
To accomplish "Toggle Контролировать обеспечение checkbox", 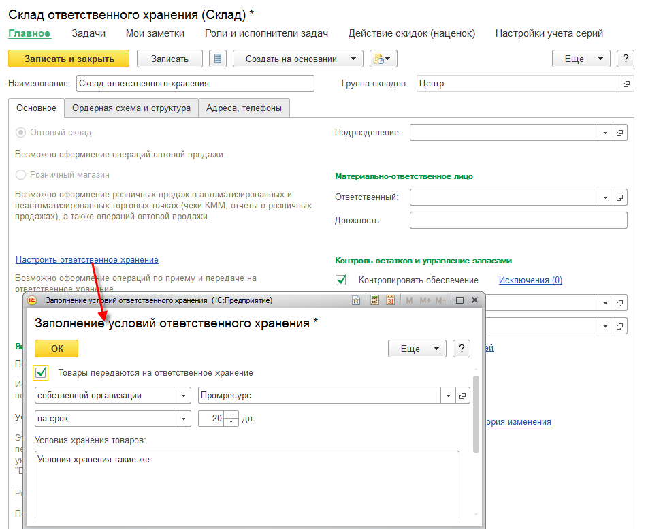I will [x=341, y=280].
